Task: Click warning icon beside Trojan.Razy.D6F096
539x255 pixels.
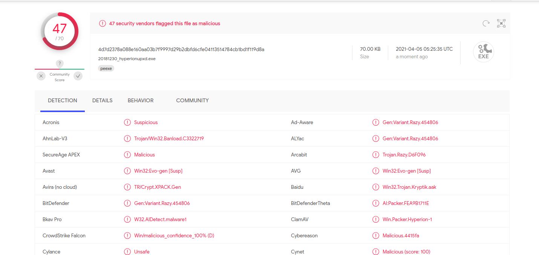Action: click(376, 155)
